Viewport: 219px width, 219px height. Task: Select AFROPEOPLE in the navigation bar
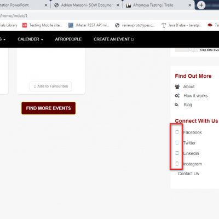coord(68,39)
